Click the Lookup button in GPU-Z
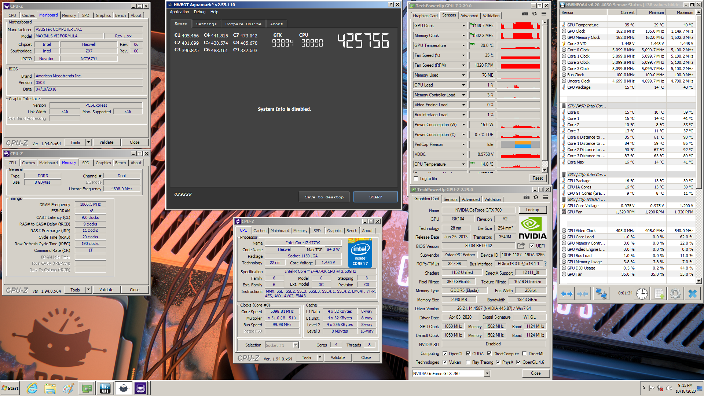 click(532, 210)
